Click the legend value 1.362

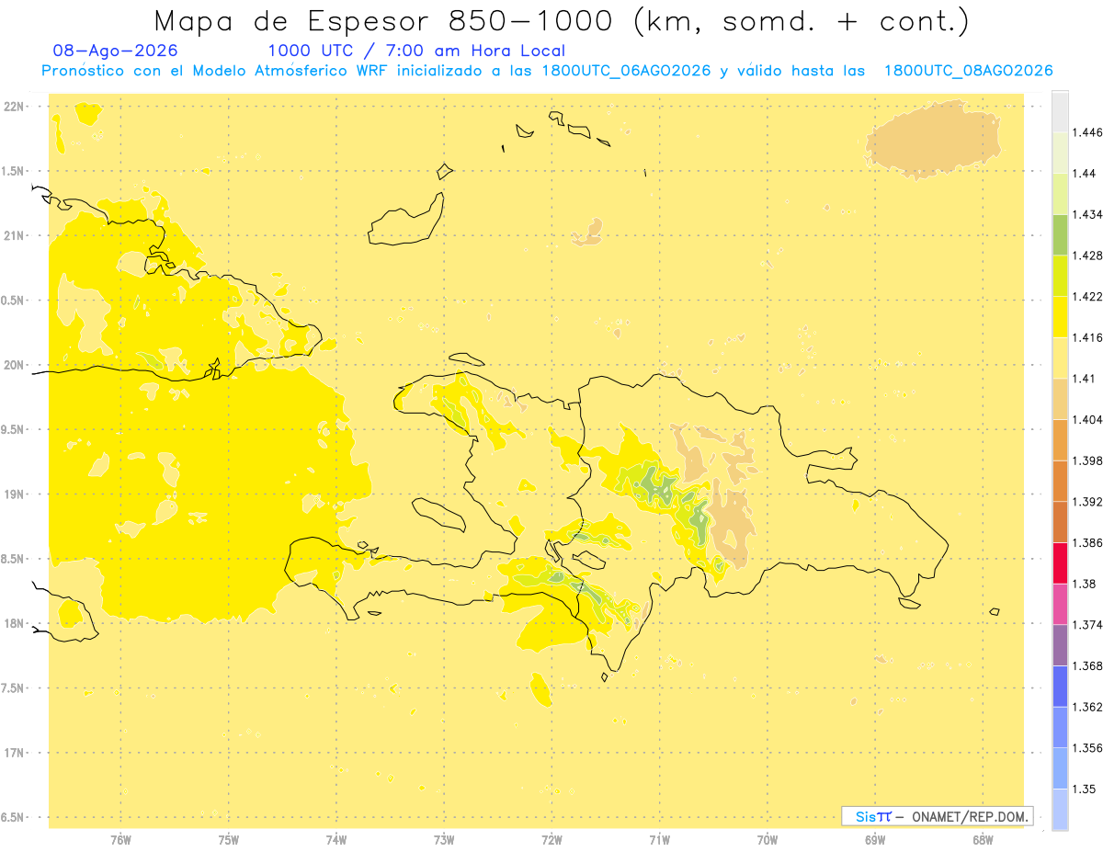[1086, 707]
